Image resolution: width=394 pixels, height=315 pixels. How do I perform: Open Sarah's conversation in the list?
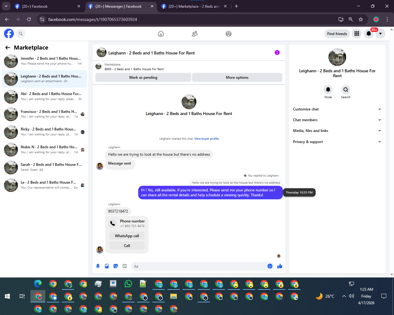tap(44, 167)
